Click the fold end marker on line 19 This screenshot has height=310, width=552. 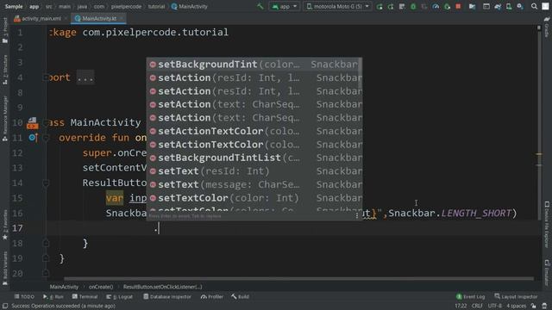46,258
